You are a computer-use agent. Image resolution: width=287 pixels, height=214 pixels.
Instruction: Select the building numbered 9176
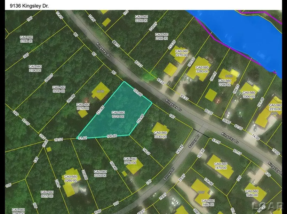click(101, 92)
